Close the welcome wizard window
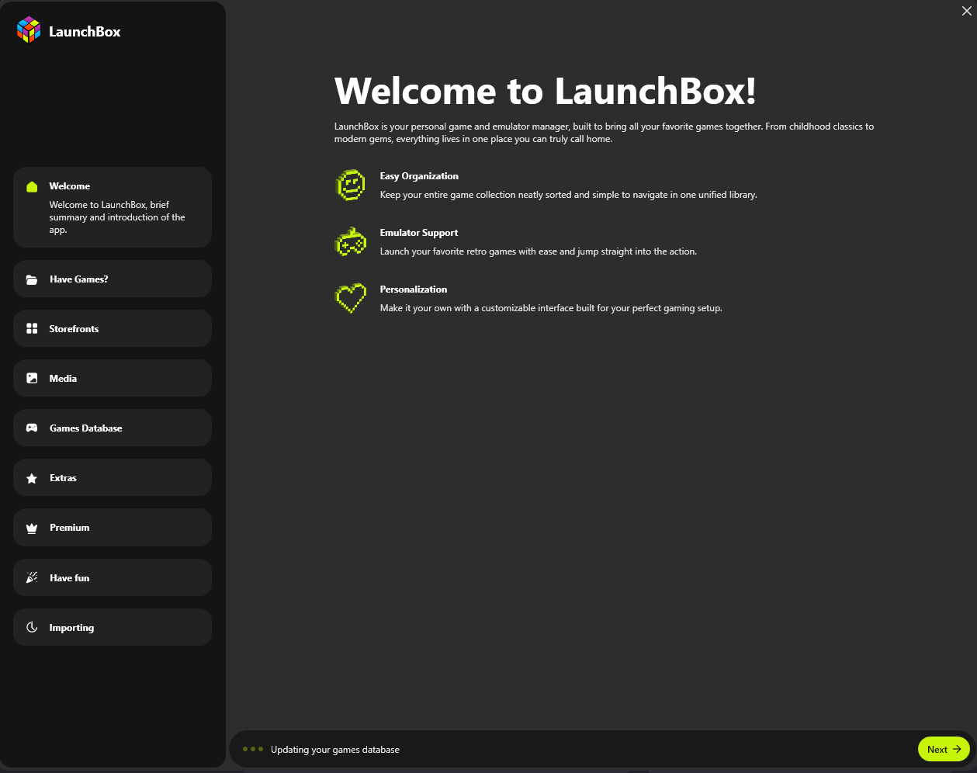The width and height of the screenshot is (977, 773). click(x=966, y=11)
